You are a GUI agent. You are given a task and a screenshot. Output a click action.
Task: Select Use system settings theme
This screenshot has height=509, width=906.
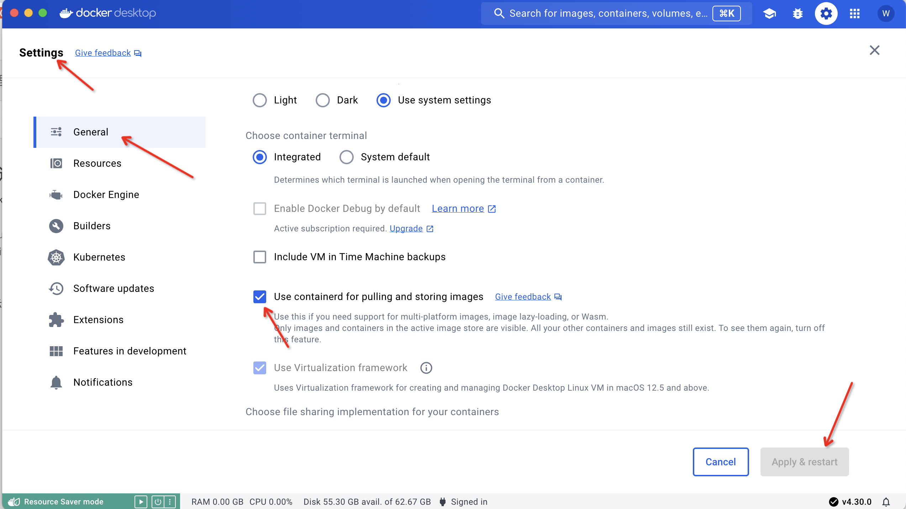click(x=383, y=100)
